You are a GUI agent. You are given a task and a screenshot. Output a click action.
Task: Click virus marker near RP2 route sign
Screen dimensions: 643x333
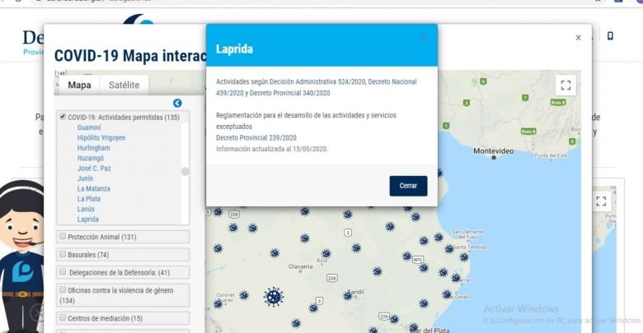406,256
